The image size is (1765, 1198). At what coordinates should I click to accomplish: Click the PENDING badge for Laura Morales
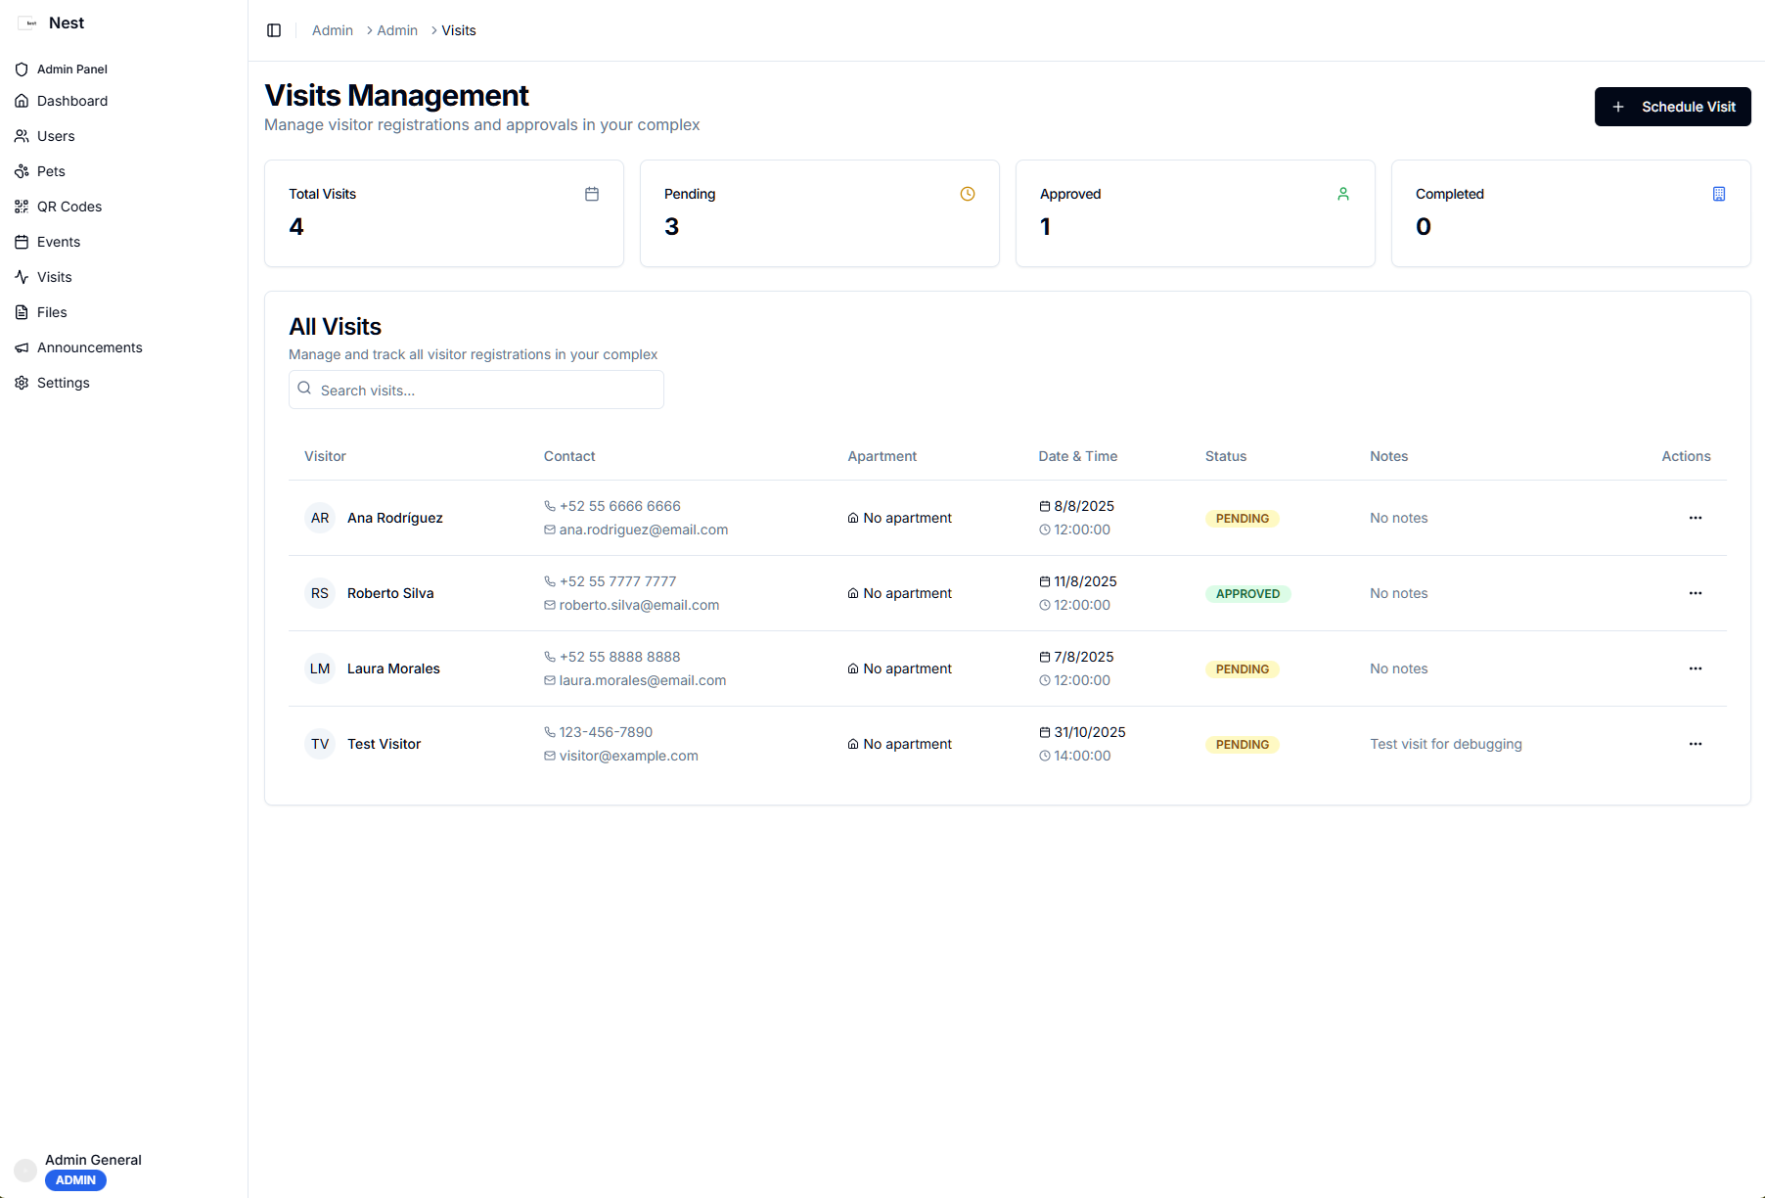[x=1243, y=669]
